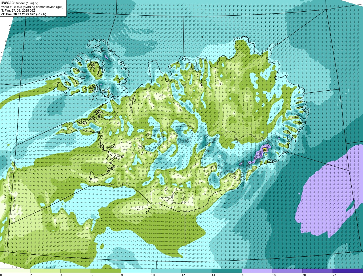
Task: Select the 18–20 m/s purple legend swatch
Action: [287, 271]
